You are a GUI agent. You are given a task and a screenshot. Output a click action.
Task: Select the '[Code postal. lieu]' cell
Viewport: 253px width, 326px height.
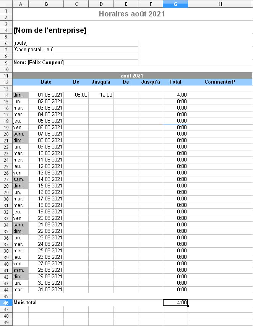(75, 50)
